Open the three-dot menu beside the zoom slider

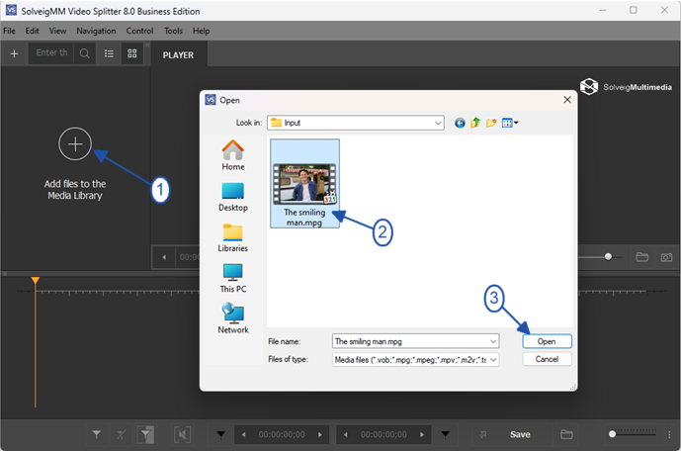(x=669, y=434)
